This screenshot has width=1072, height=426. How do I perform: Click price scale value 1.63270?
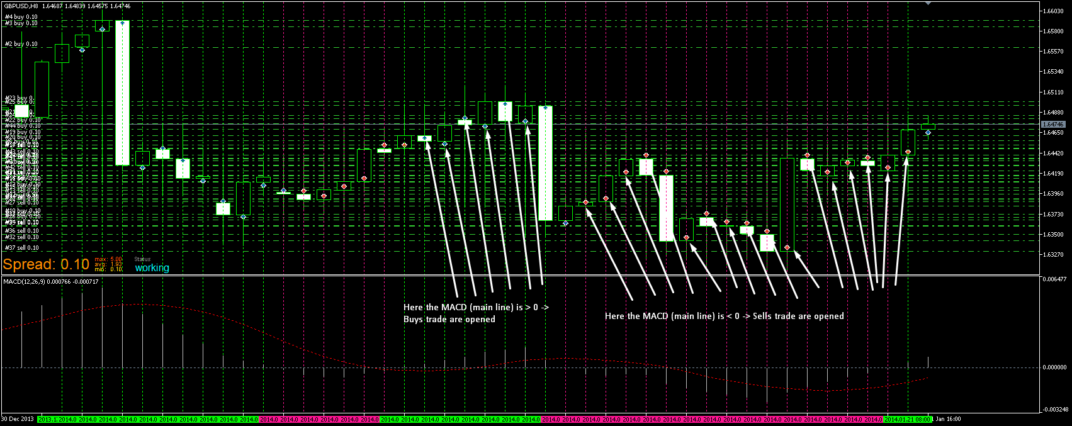click(1053, 254)
